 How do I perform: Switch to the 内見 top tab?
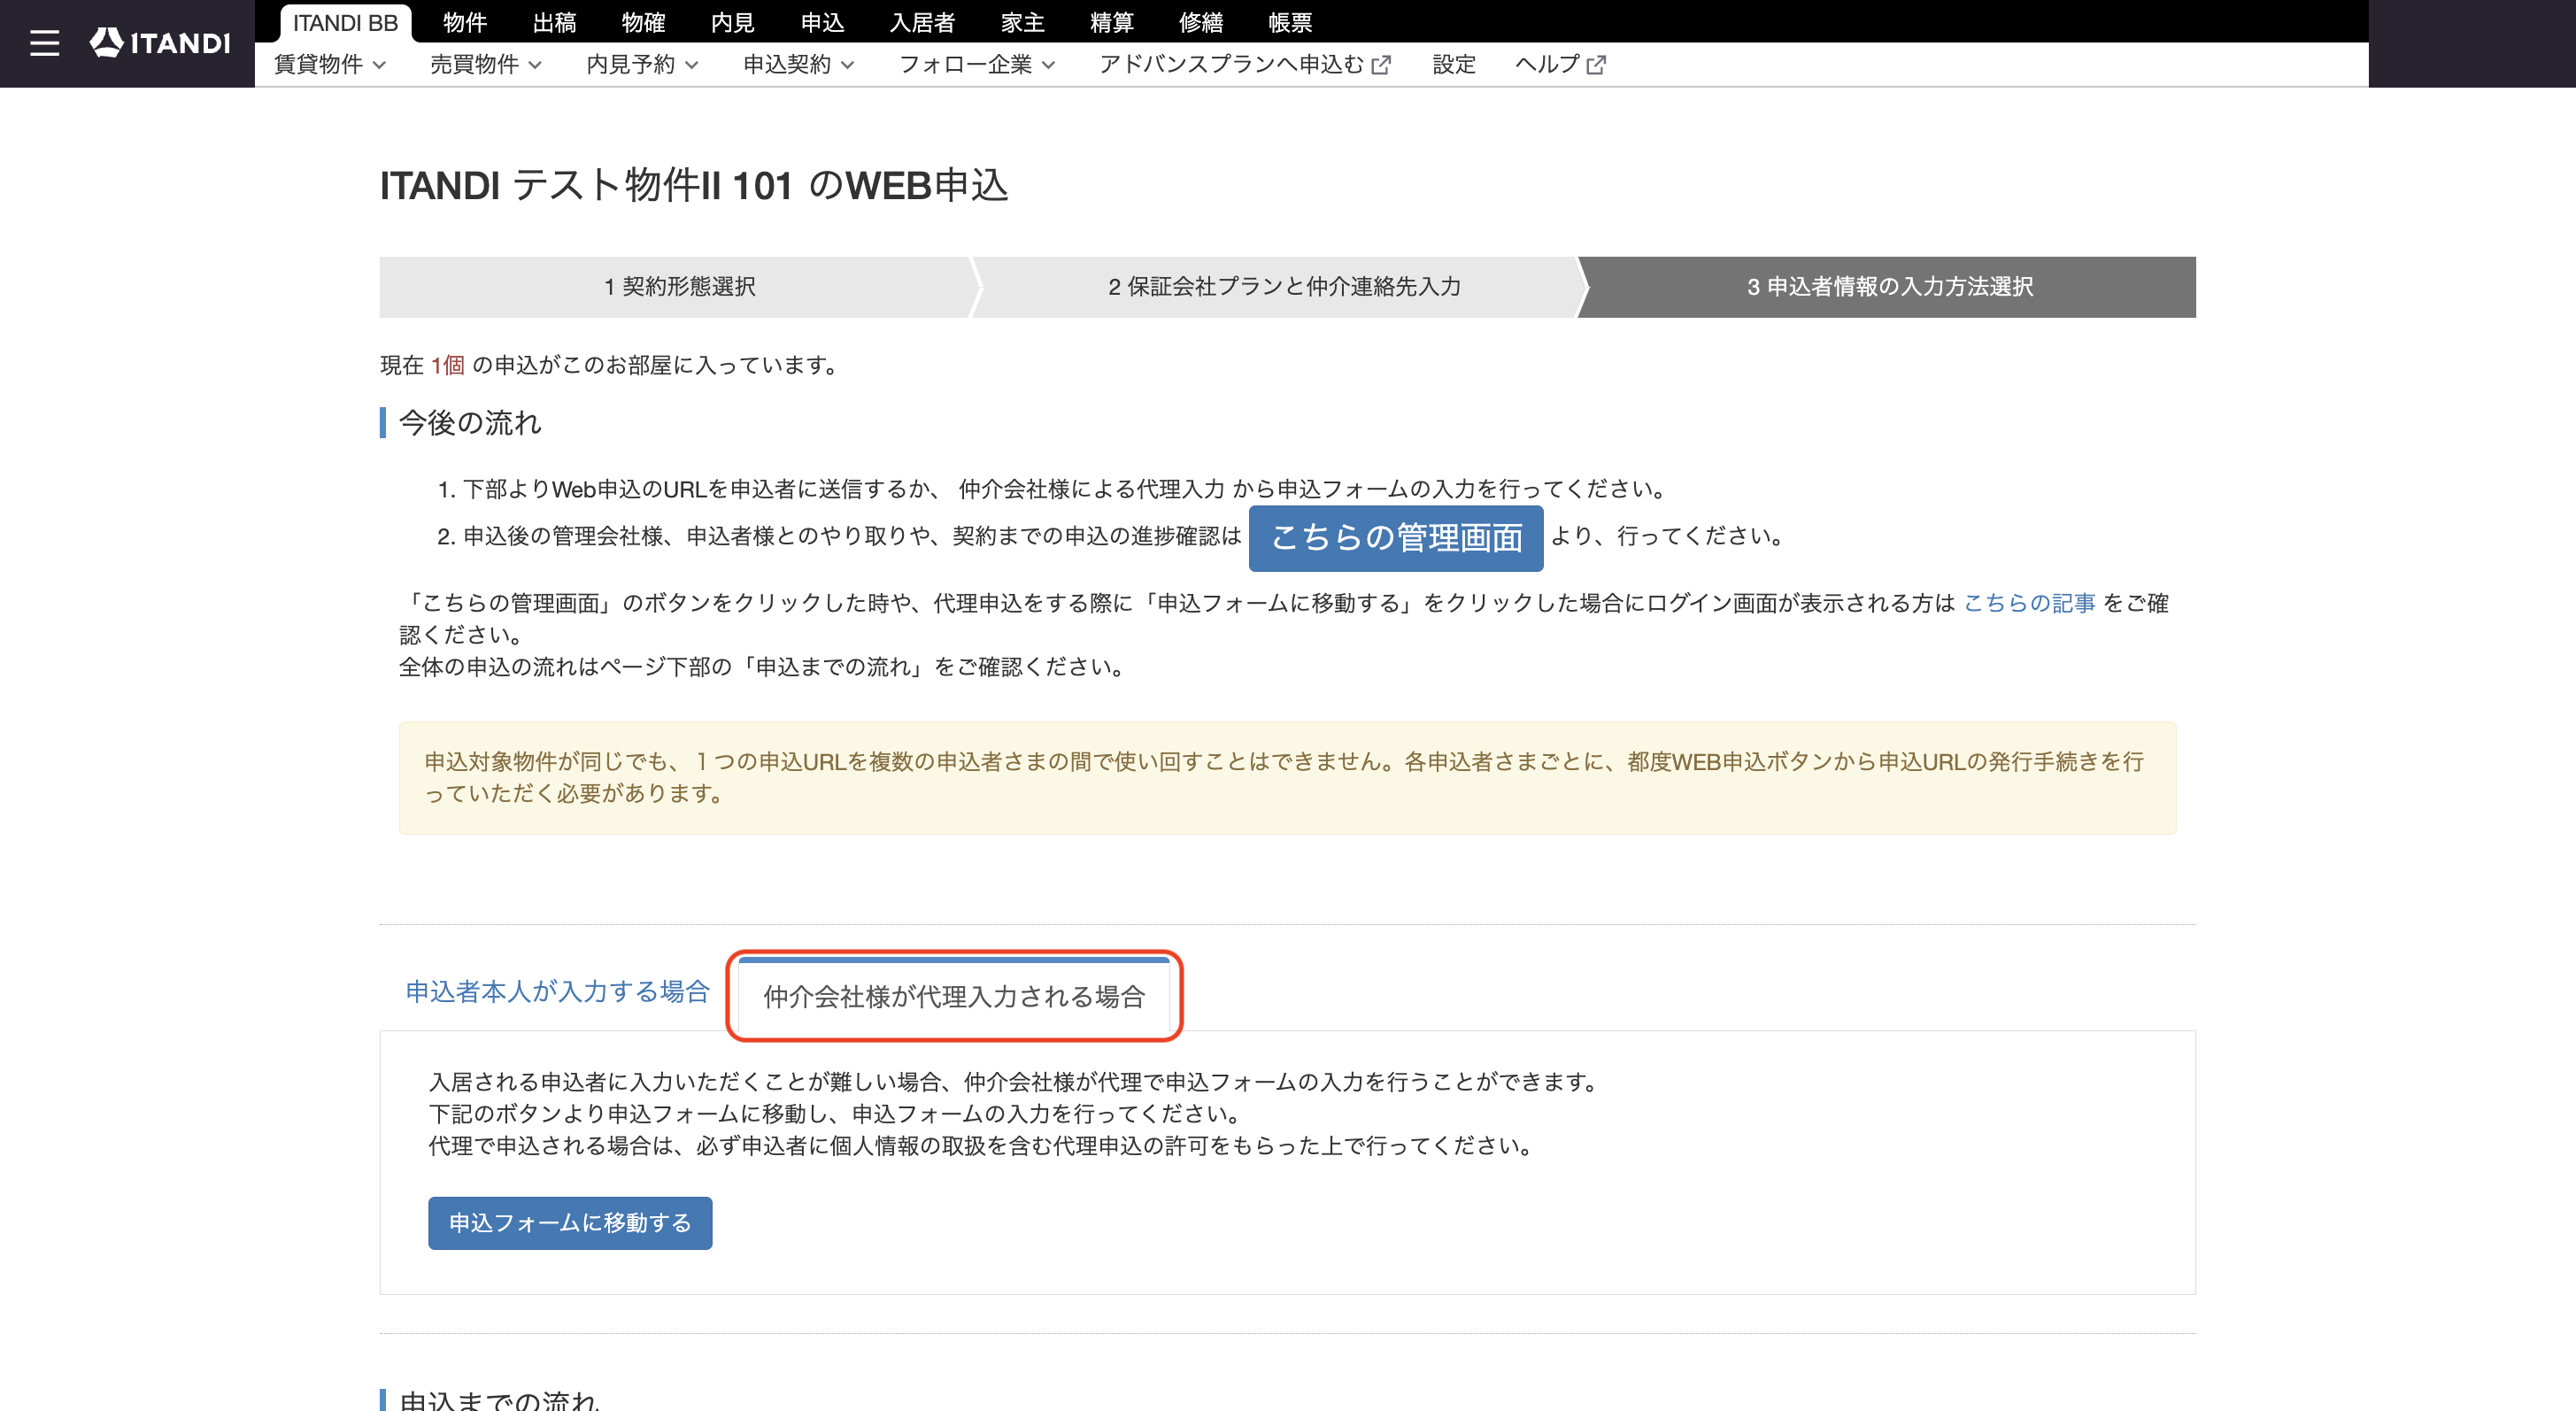[x=733, y=22]
